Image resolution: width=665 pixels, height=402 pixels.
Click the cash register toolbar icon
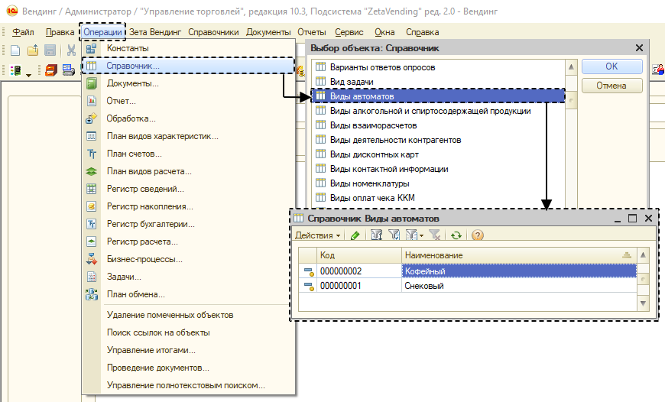pos(68,70)
